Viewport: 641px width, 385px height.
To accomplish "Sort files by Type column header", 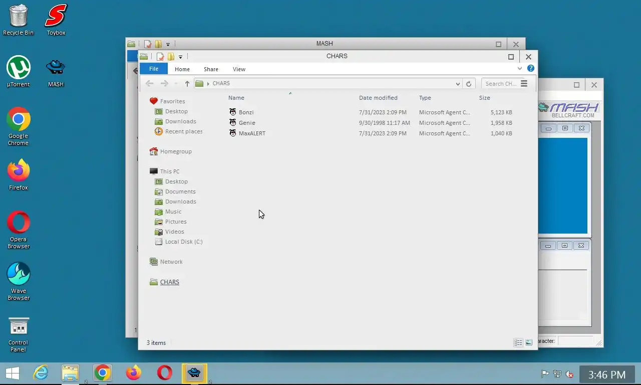I will [425, 98].
